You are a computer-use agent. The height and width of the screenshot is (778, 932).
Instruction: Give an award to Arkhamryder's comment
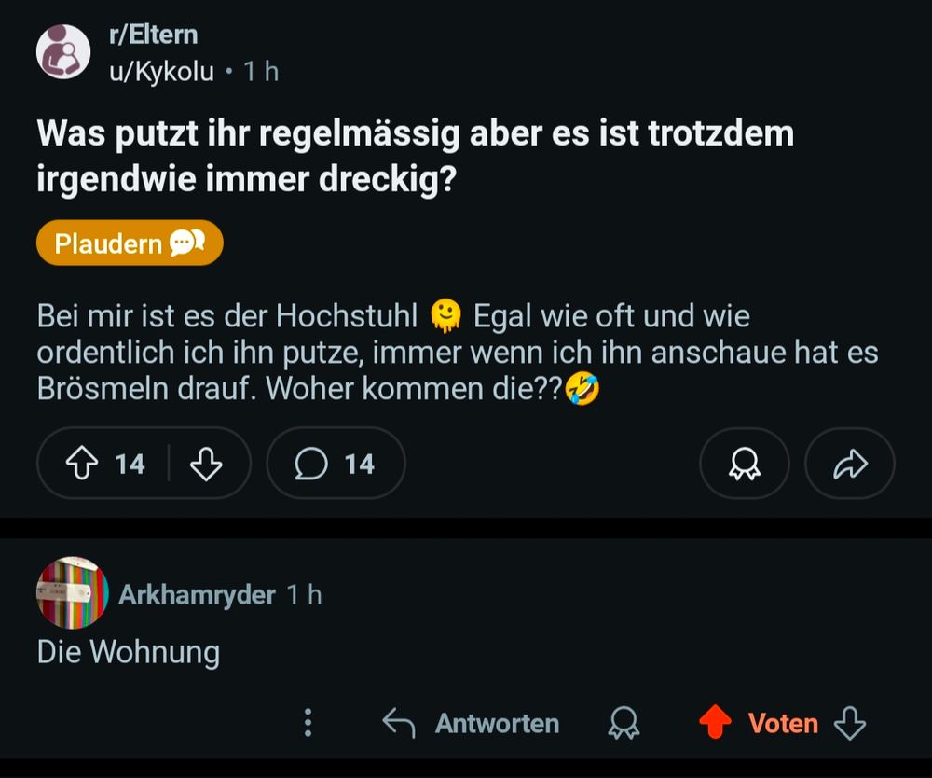tap(624, 723)
